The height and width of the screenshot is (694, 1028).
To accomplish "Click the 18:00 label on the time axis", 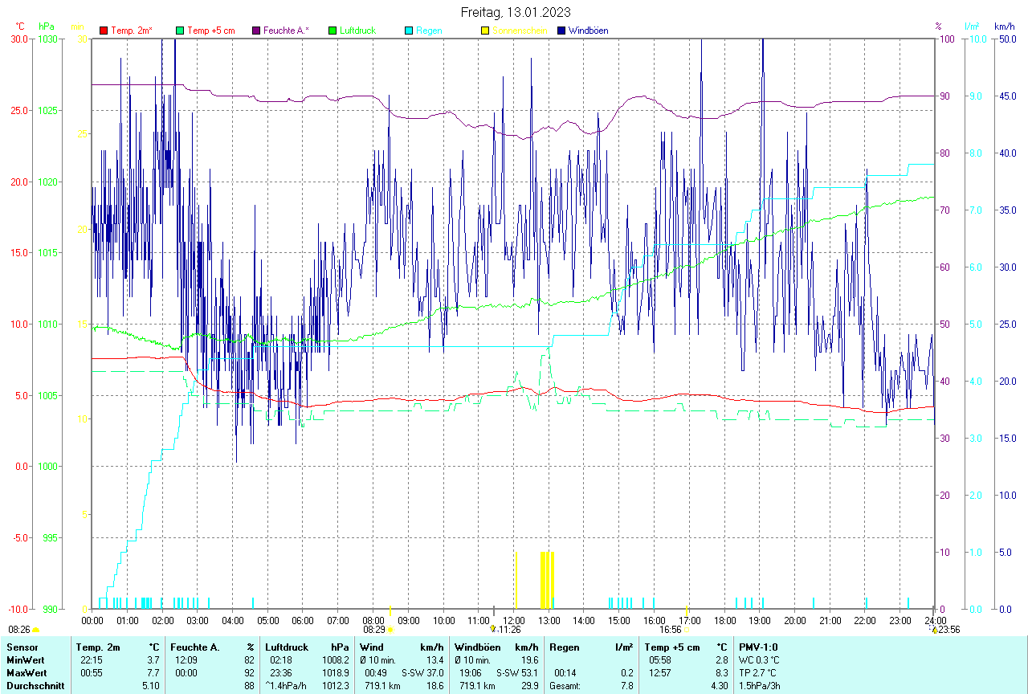I will click(724, 620).
